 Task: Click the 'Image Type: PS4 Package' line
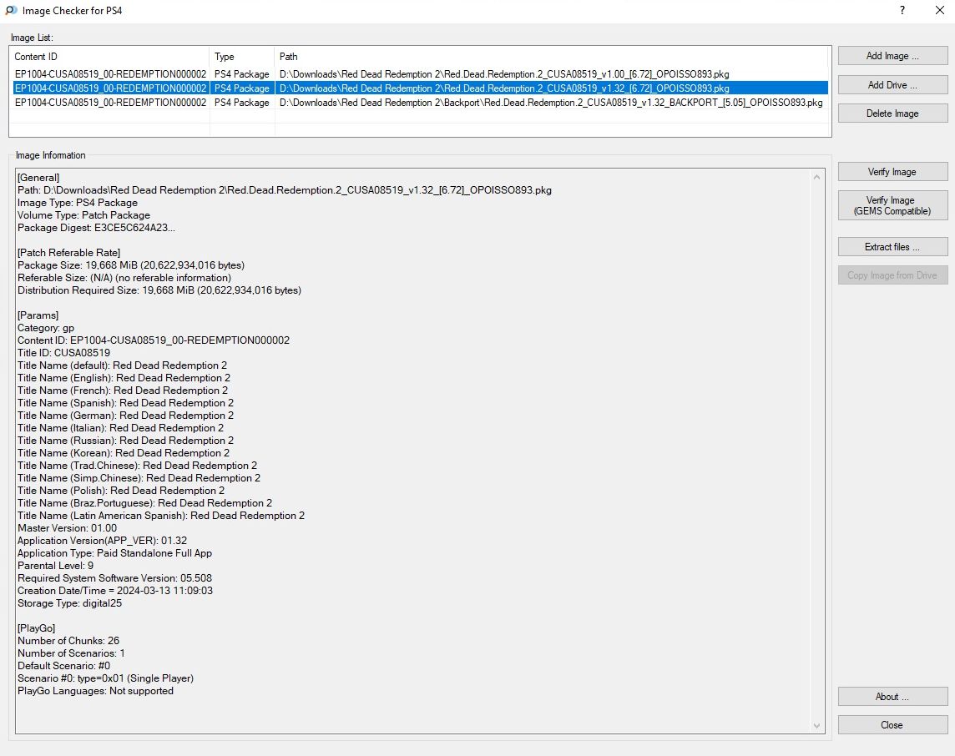pos(78,203)
